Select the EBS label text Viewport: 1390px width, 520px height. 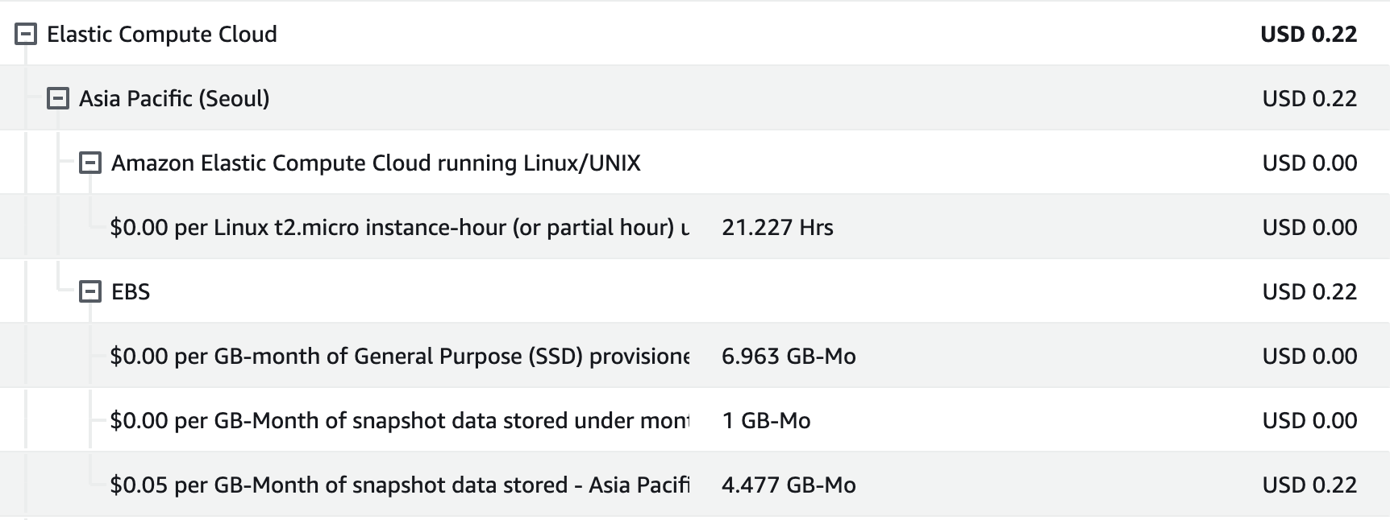[131, 291]
